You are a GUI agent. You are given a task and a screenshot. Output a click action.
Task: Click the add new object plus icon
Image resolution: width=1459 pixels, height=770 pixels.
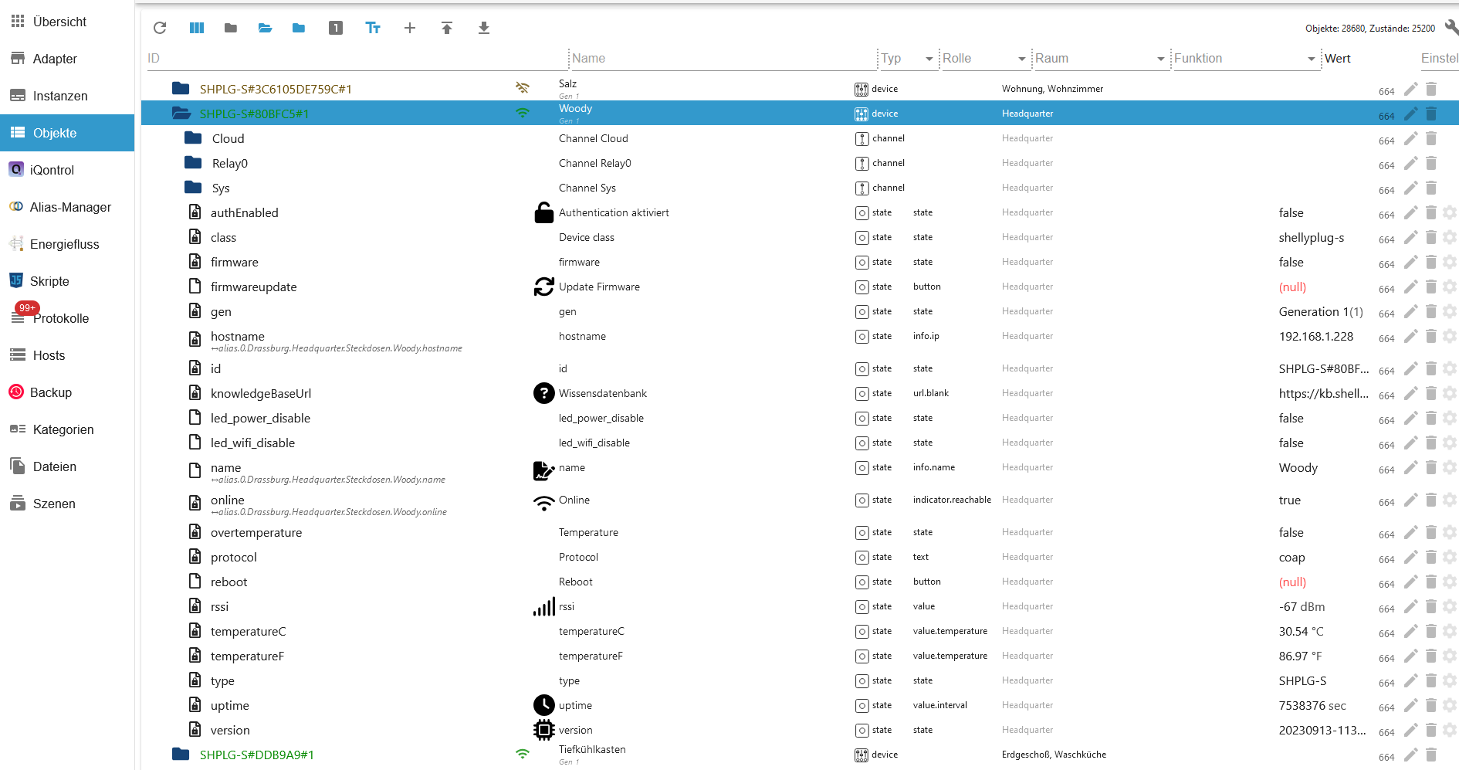coord(410,28)
